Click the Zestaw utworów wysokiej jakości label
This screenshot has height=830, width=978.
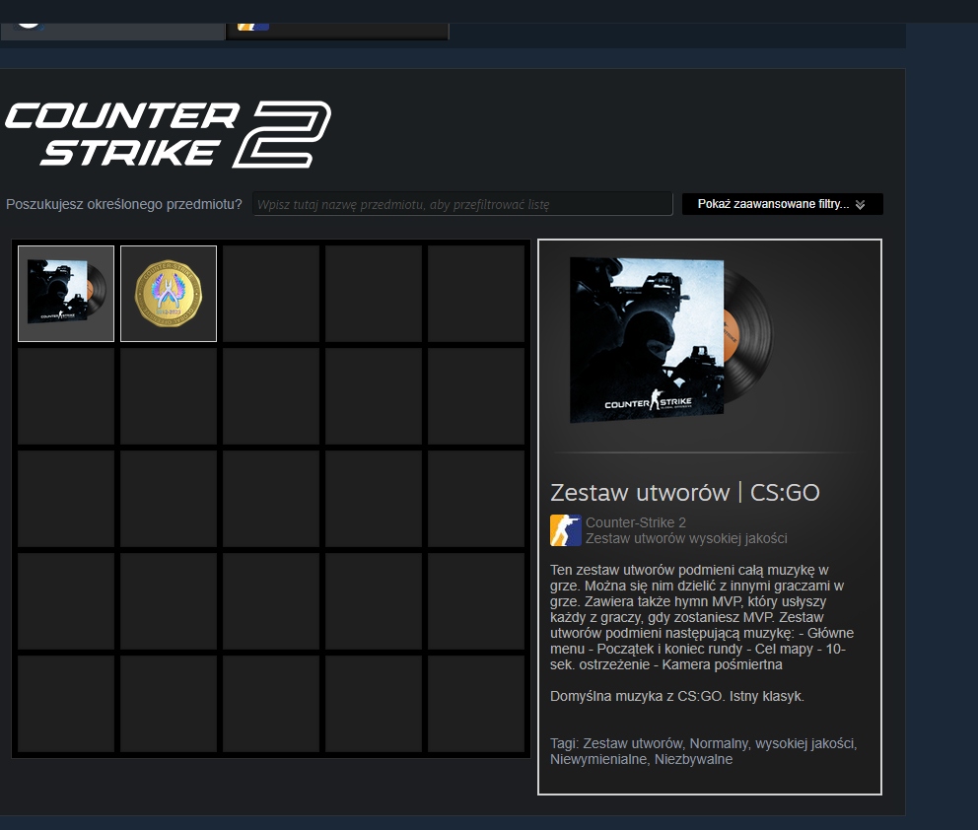click(x=686, y=538)
